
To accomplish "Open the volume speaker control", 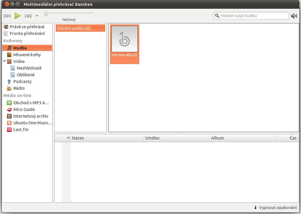I will tap(294, 16).
